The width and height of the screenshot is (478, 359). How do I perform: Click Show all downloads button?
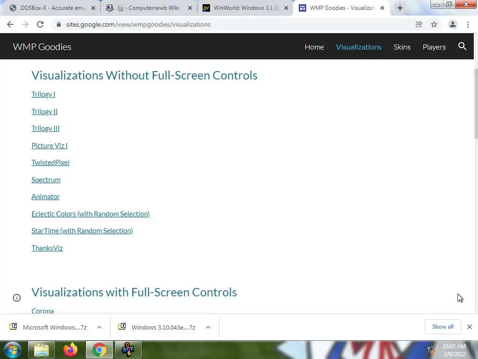coord(443,327)
